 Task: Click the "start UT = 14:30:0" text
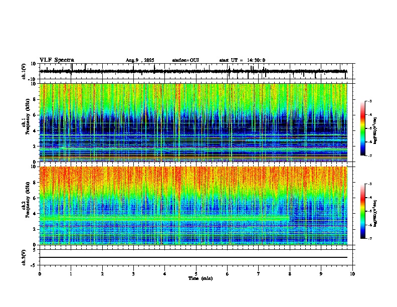[242, 60]
